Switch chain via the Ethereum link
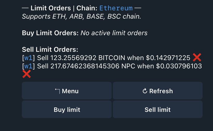 coord(116,8)
